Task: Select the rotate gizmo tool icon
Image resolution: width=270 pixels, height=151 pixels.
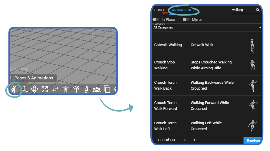Action: click(x=34, y=89)
